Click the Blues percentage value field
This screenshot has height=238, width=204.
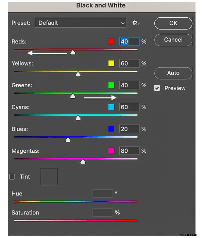click(x=129, y=129)
